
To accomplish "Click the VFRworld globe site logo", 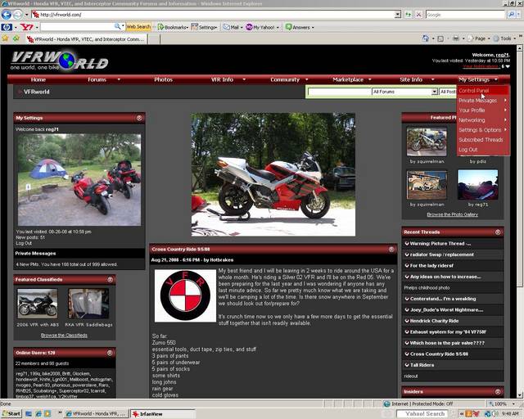I will point(58,61).
